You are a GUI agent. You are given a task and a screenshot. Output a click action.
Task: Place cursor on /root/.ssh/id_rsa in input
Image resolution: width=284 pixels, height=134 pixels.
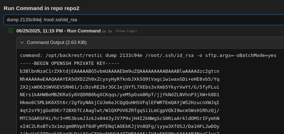60,20
